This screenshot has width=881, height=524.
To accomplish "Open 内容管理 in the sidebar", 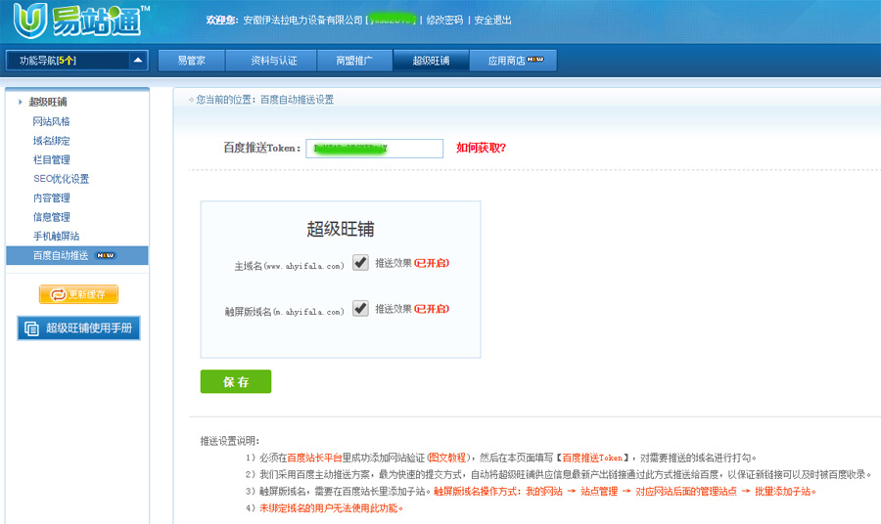I will pyautogui.click(x=51, y=197).
